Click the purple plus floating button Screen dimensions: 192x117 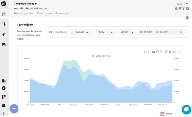coord(14,109)
